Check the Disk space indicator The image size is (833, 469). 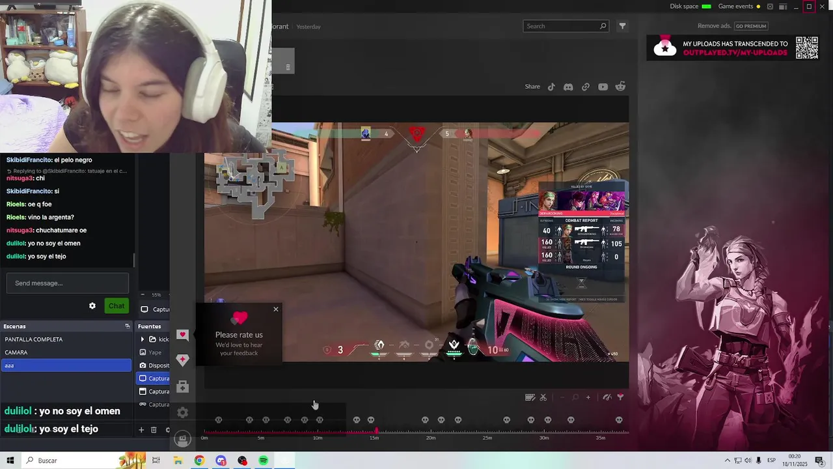(x=690, y=7)
